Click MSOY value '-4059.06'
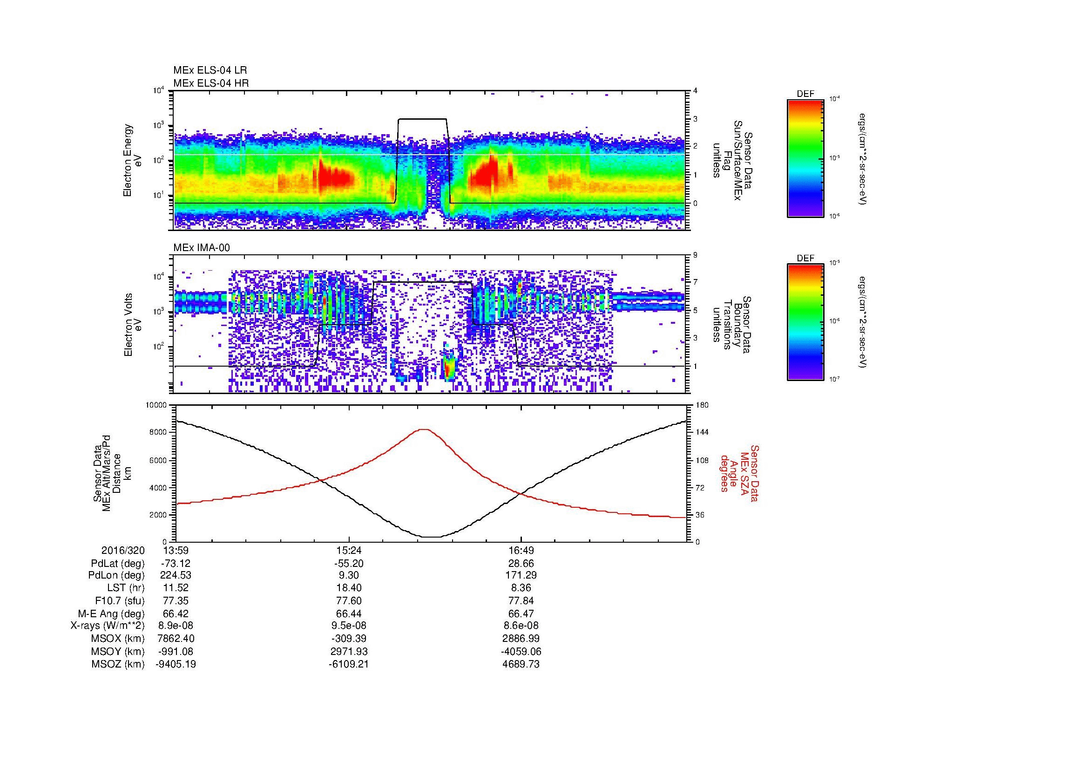The image size is (1089, 770). coord(521,651)
